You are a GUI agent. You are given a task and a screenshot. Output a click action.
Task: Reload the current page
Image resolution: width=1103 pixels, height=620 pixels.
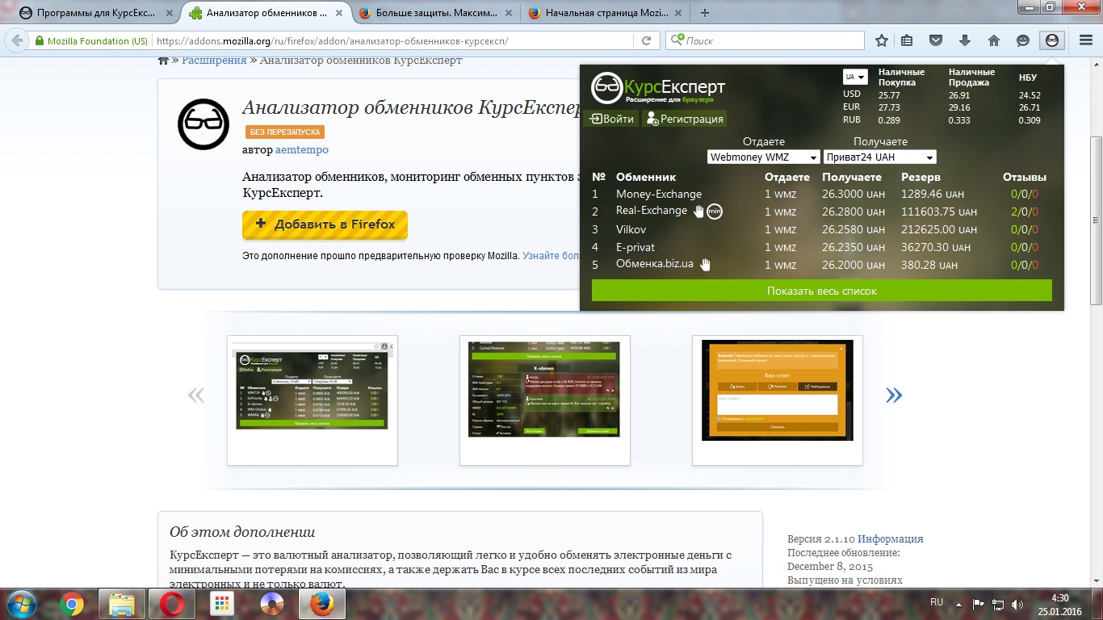tap(647, 40)
